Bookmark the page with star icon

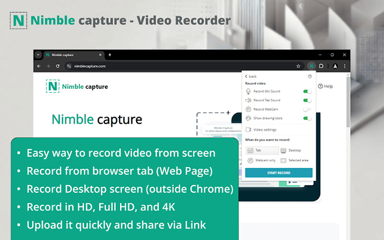point(298,66)
